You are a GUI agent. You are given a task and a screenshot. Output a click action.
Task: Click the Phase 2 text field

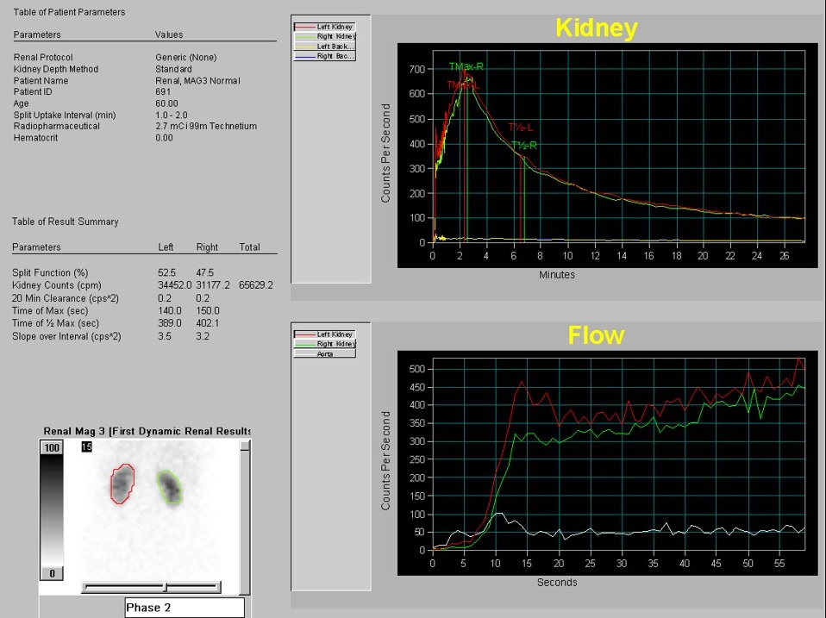tap(184, 608)
